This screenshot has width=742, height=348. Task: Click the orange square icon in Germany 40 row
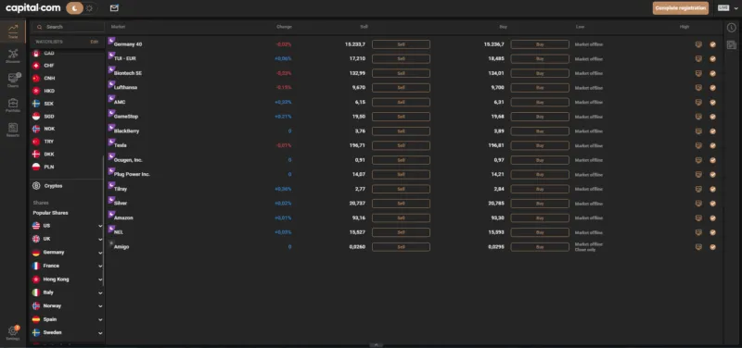[x=698, y=44]
